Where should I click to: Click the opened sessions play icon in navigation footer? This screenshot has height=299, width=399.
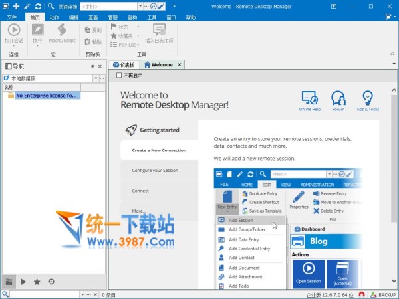click(23, 282)
